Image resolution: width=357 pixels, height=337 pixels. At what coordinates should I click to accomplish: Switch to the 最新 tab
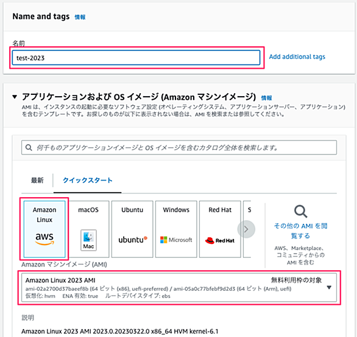[x=37, y=180]
